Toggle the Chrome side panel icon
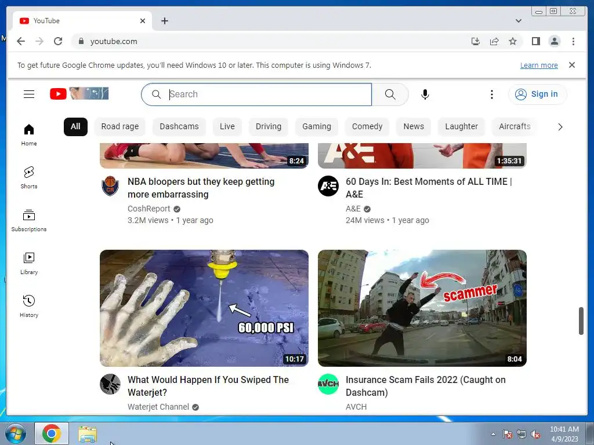Screen dimensions: 594x445 click(x=535, y=41)
